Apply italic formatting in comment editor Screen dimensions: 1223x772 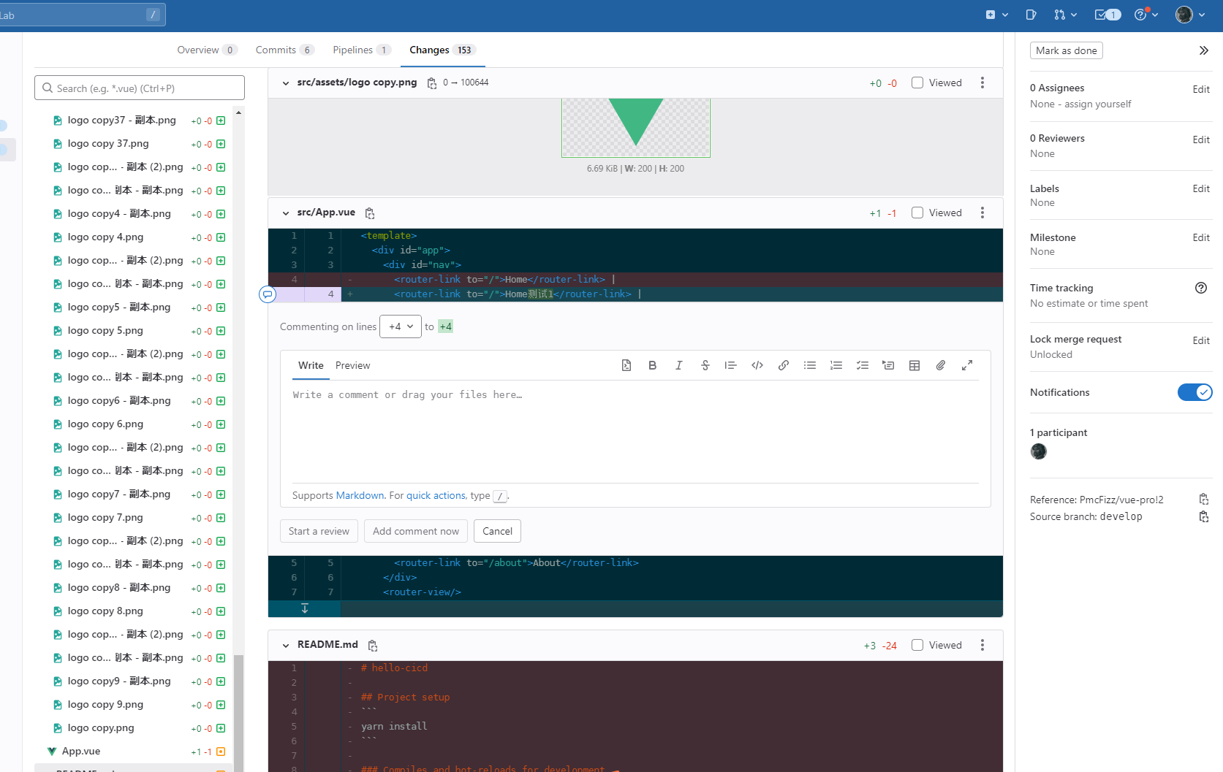coord(679,365)
